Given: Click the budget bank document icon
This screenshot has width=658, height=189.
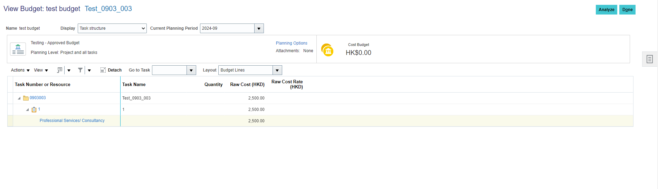Looking at the screenshot, I should [18, 49].
